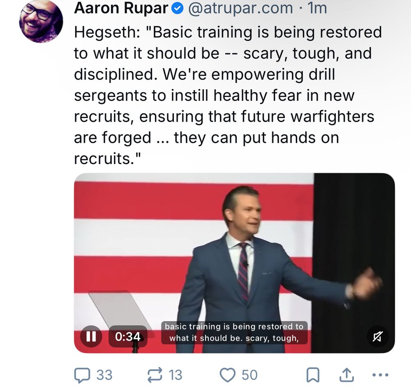
Task: Click the Aaron Rupar display name
Action: point(121,8)
